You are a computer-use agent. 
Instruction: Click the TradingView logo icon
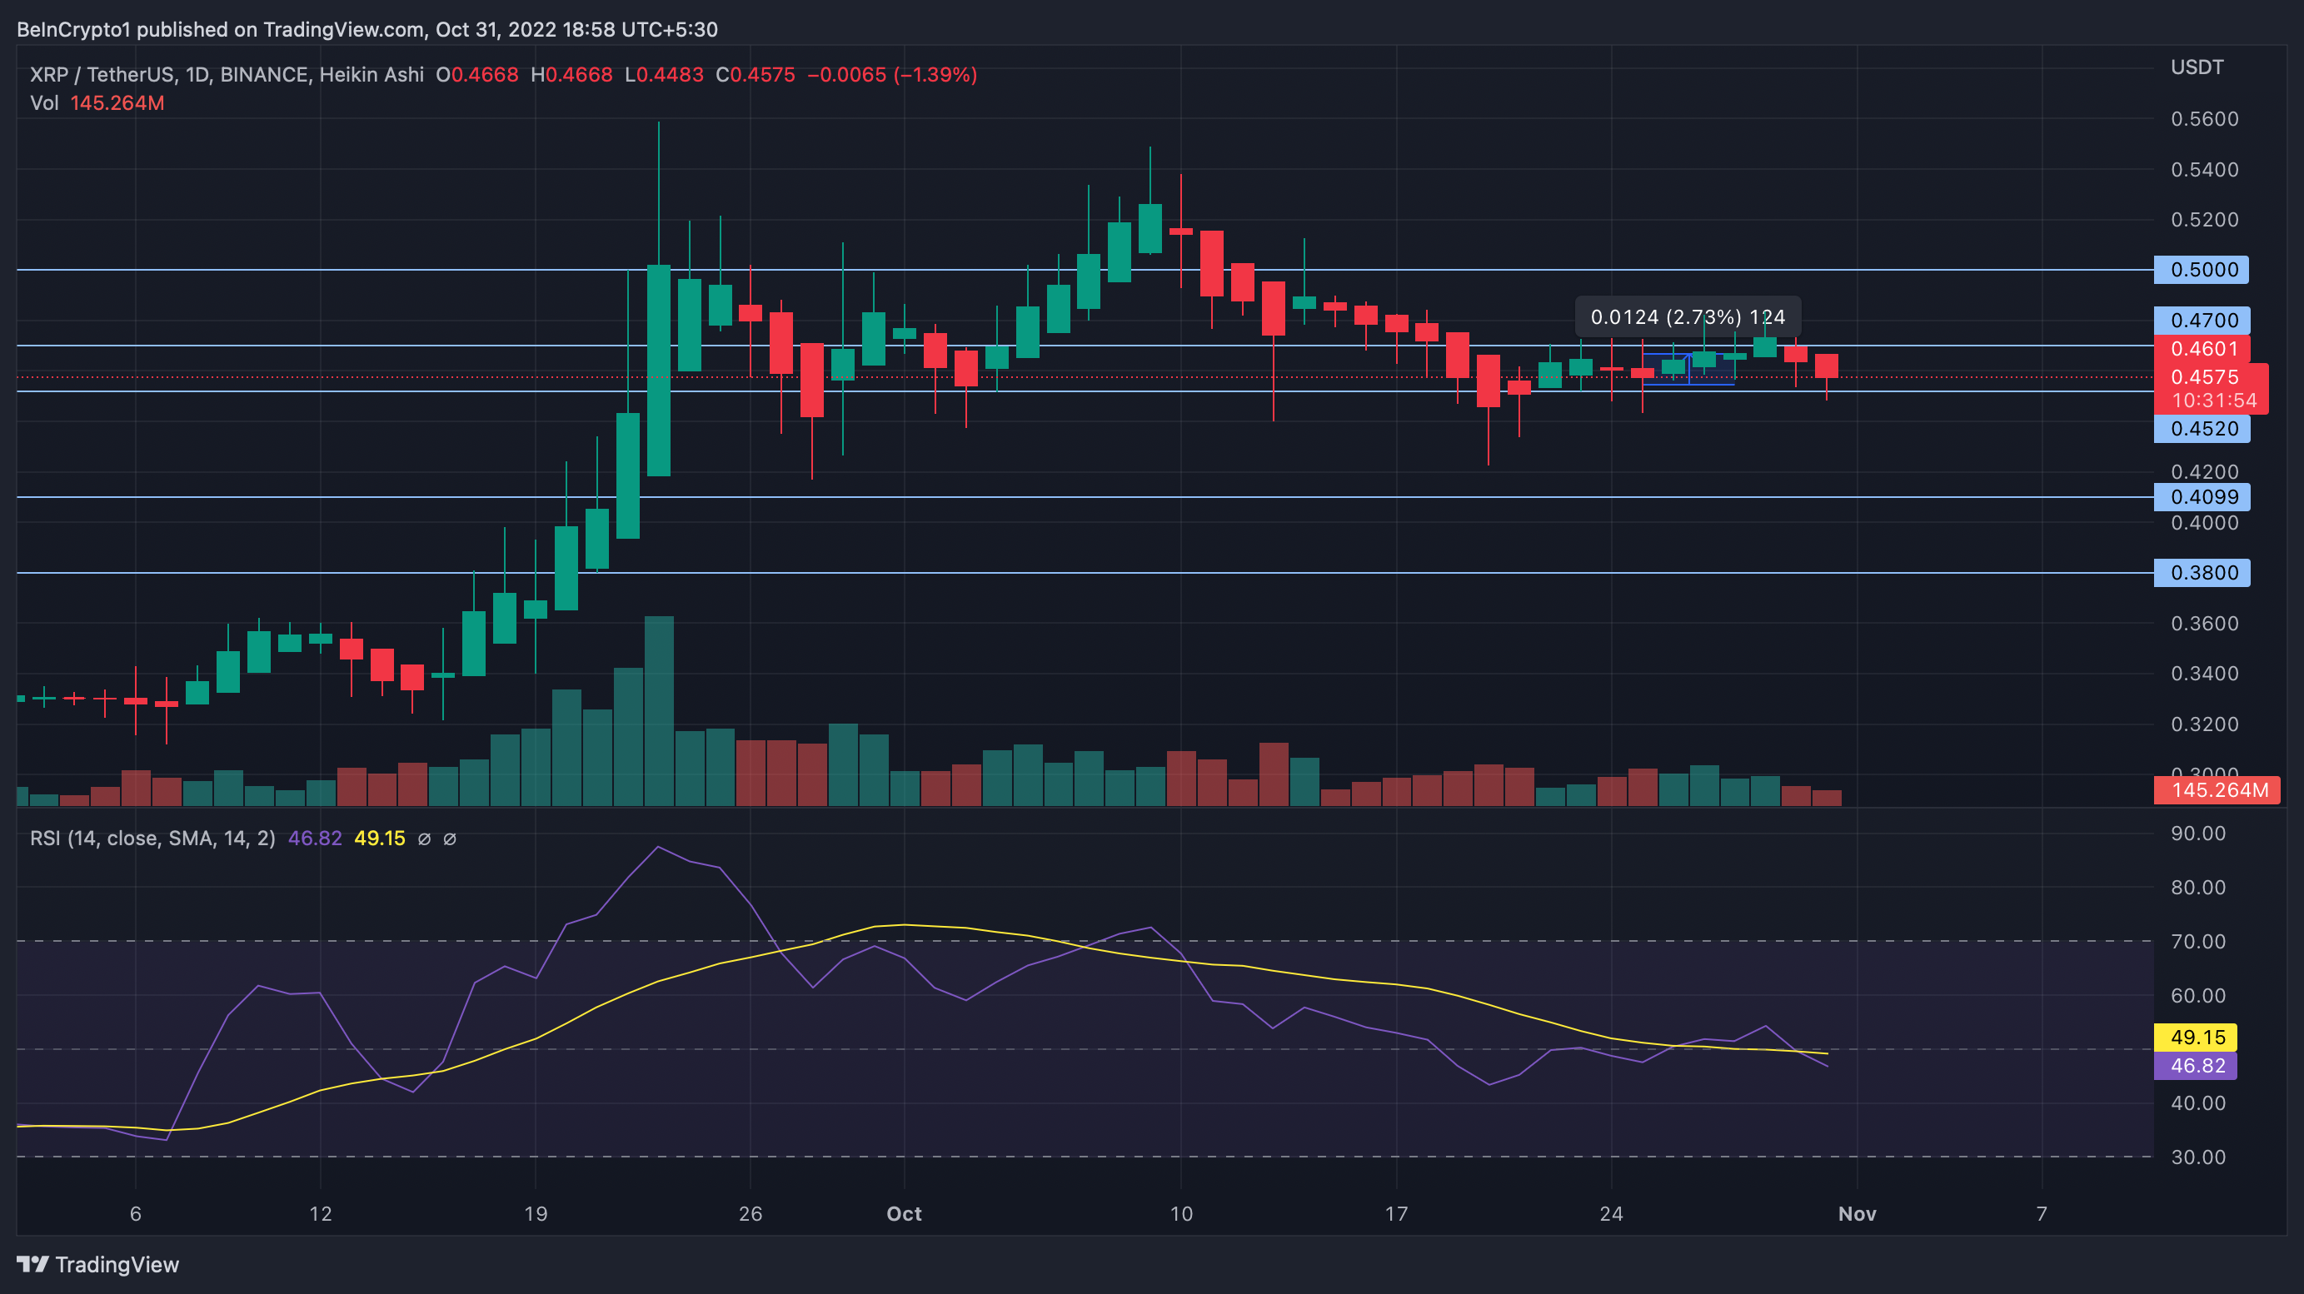(x=33, y=1263)
